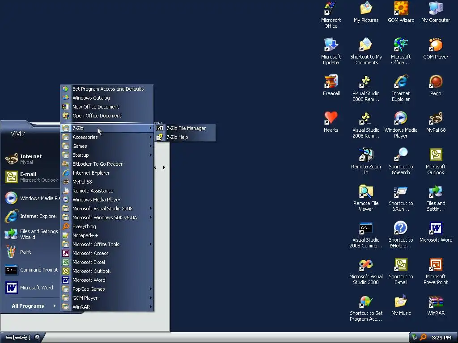
Task: Launch GOM Player desktop icon
Action: point(436,49)
